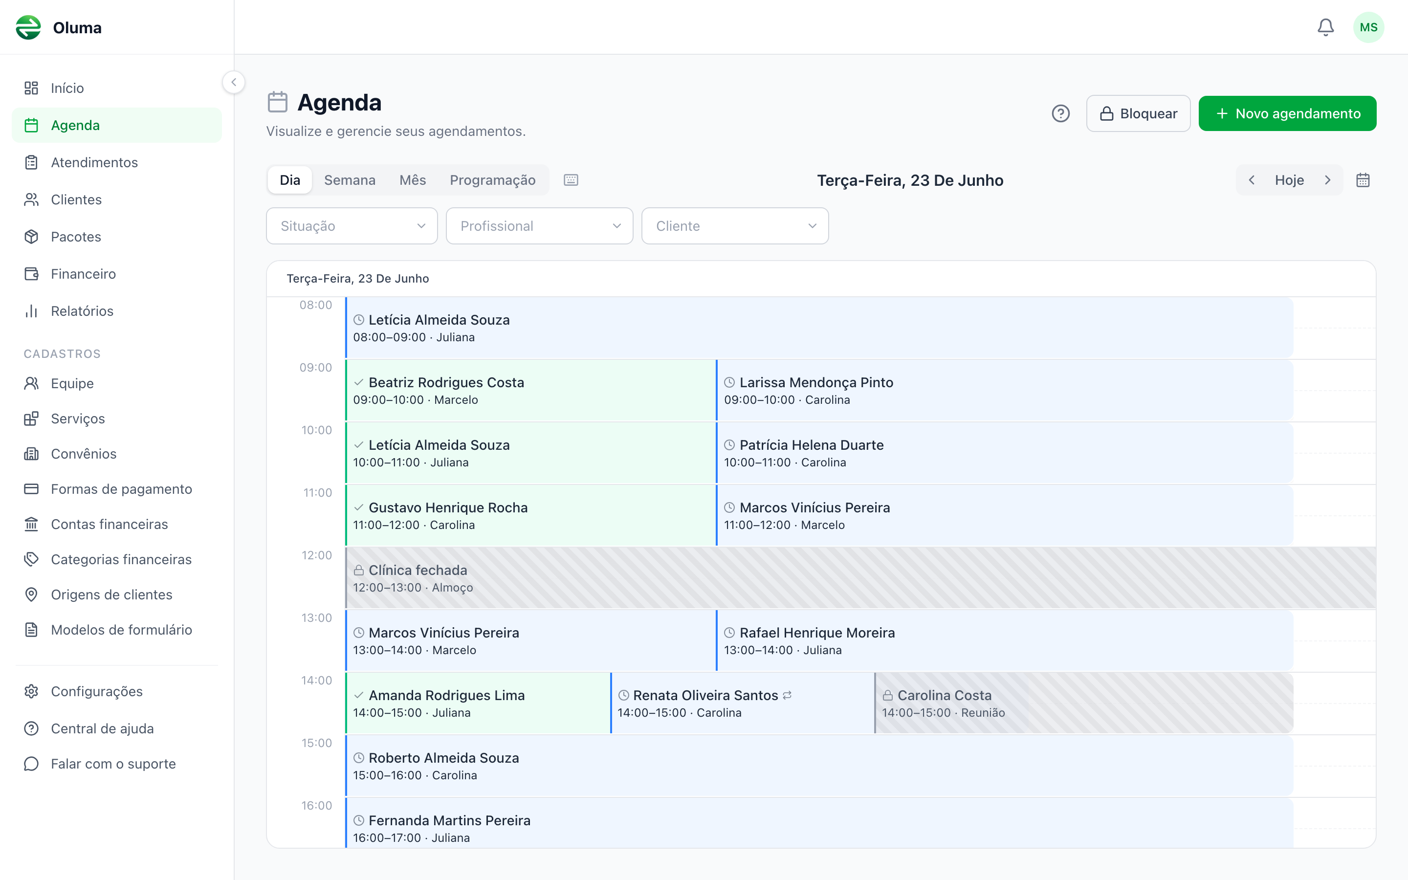
Task: Open keyboard shortcuts icon
Action: tap(571, 180)
